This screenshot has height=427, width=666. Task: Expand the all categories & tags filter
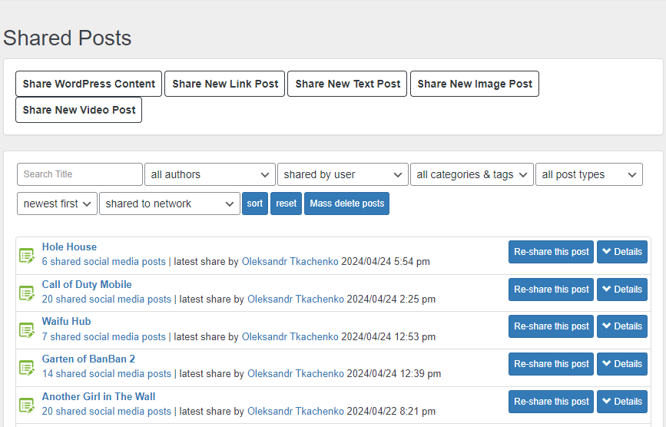(x=471, y=174)
